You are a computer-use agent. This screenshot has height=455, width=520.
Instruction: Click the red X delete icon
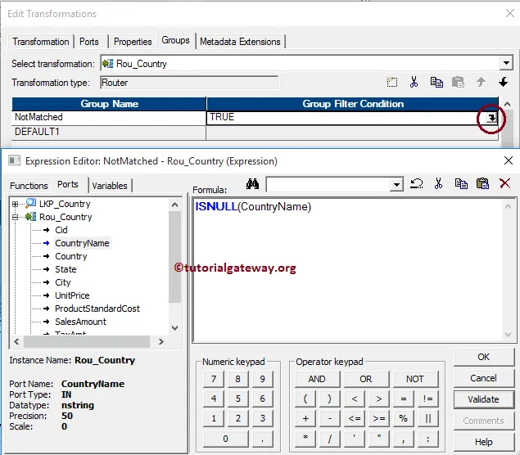click(504, 185)
